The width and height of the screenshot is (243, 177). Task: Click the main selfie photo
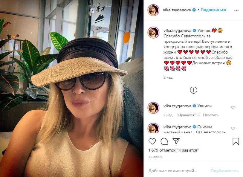(72, 89)
